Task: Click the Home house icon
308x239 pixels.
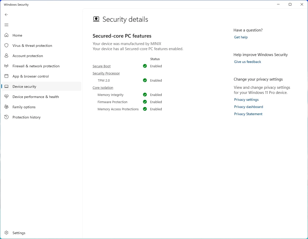Action: [x=7, y=35]
